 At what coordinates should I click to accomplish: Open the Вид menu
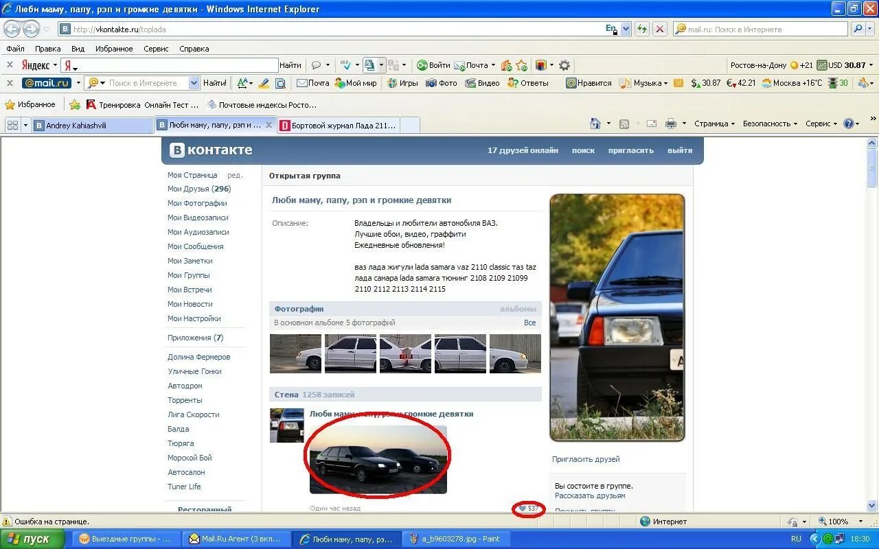coord(78,49)
